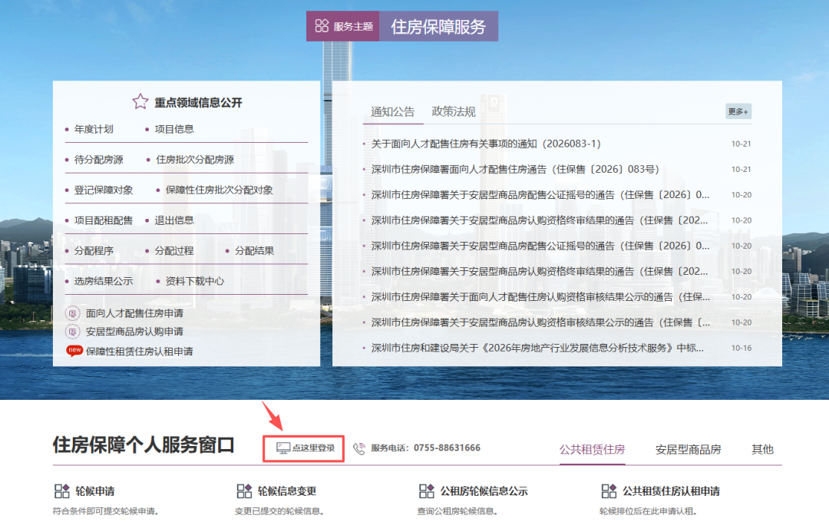
Task: Select the 其他 tab
Action: [x=762, y=450]
